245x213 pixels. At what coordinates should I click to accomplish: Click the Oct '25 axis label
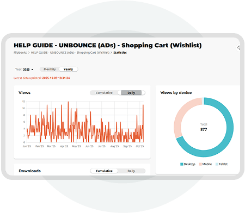point(140,146)
